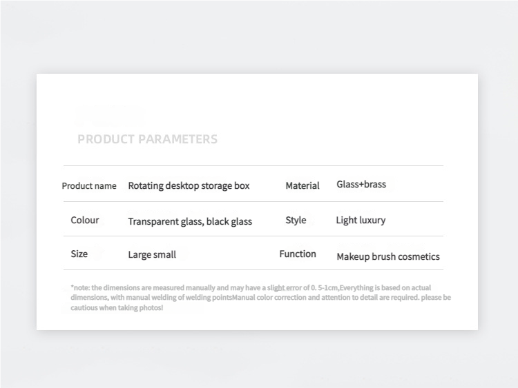Click the PRODUCT PARAMETERS heading

pos(147,139)
